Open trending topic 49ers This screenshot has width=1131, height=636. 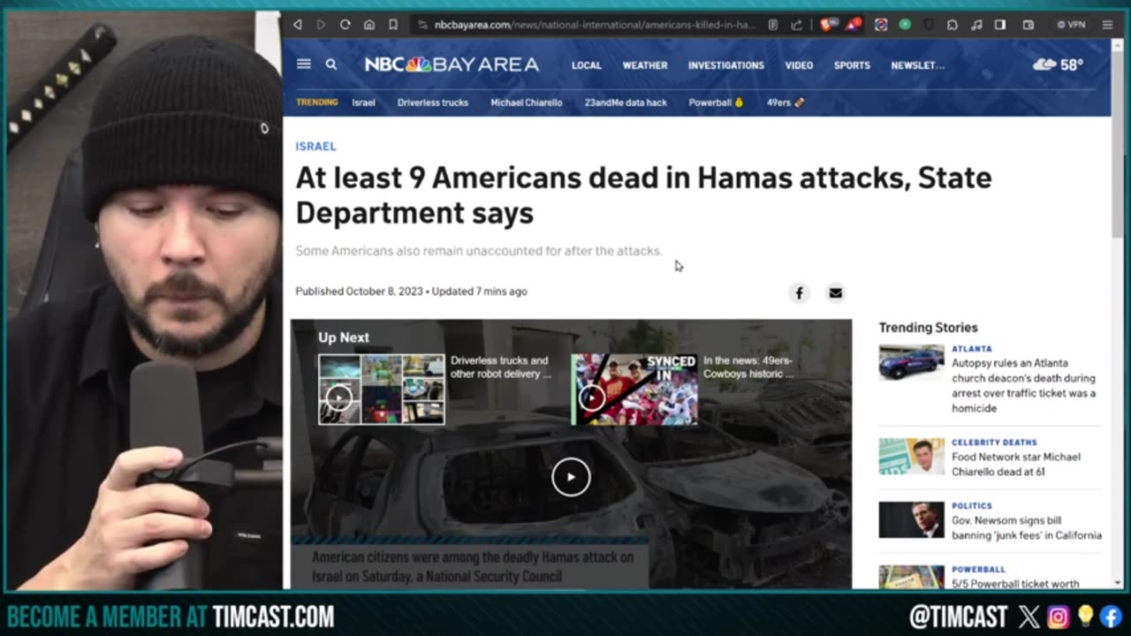786,102
